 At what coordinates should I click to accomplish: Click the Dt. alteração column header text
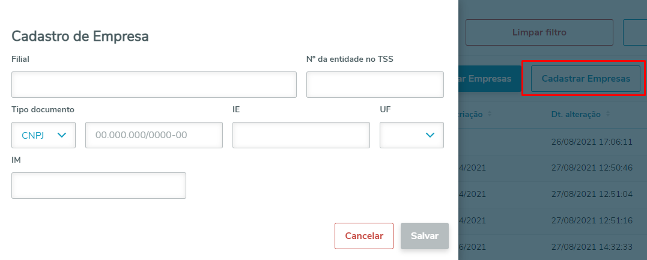pyautogui.click(x=576, y=114)
